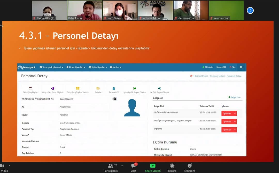Open İşlemler dropdown for the Diploma row
279x173 pixels.
[x=229, y=130]
